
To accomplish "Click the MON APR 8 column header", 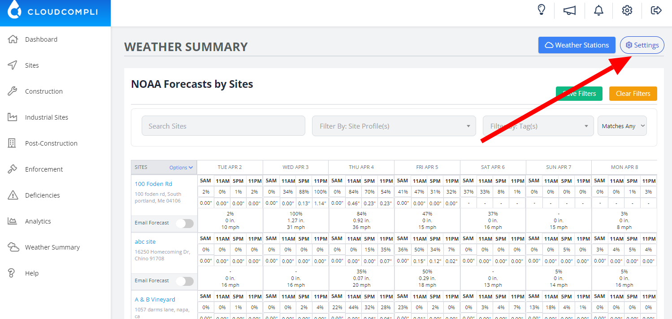I will coord(624,167).
